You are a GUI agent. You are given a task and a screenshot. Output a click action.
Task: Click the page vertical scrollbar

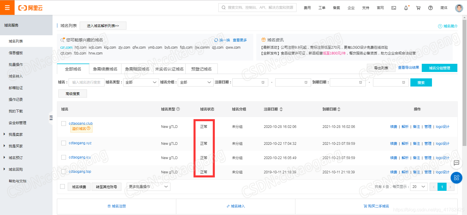pyautogui.click(x=465, y=83)
